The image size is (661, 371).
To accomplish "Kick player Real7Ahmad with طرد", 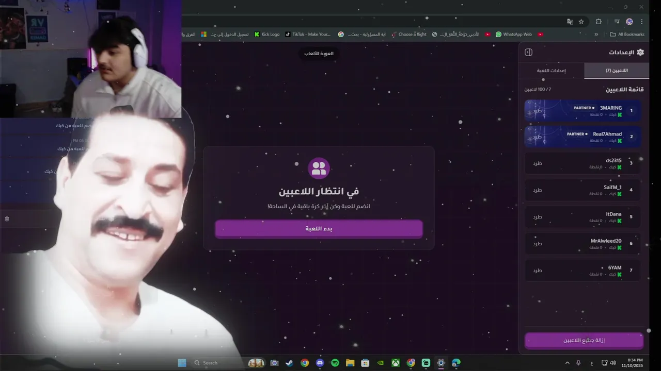I will point(538,137).
